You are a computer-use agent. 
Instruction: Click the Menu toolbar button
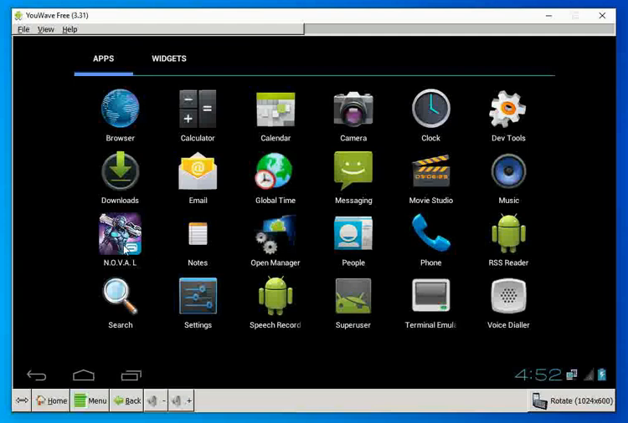click(90, 400)
